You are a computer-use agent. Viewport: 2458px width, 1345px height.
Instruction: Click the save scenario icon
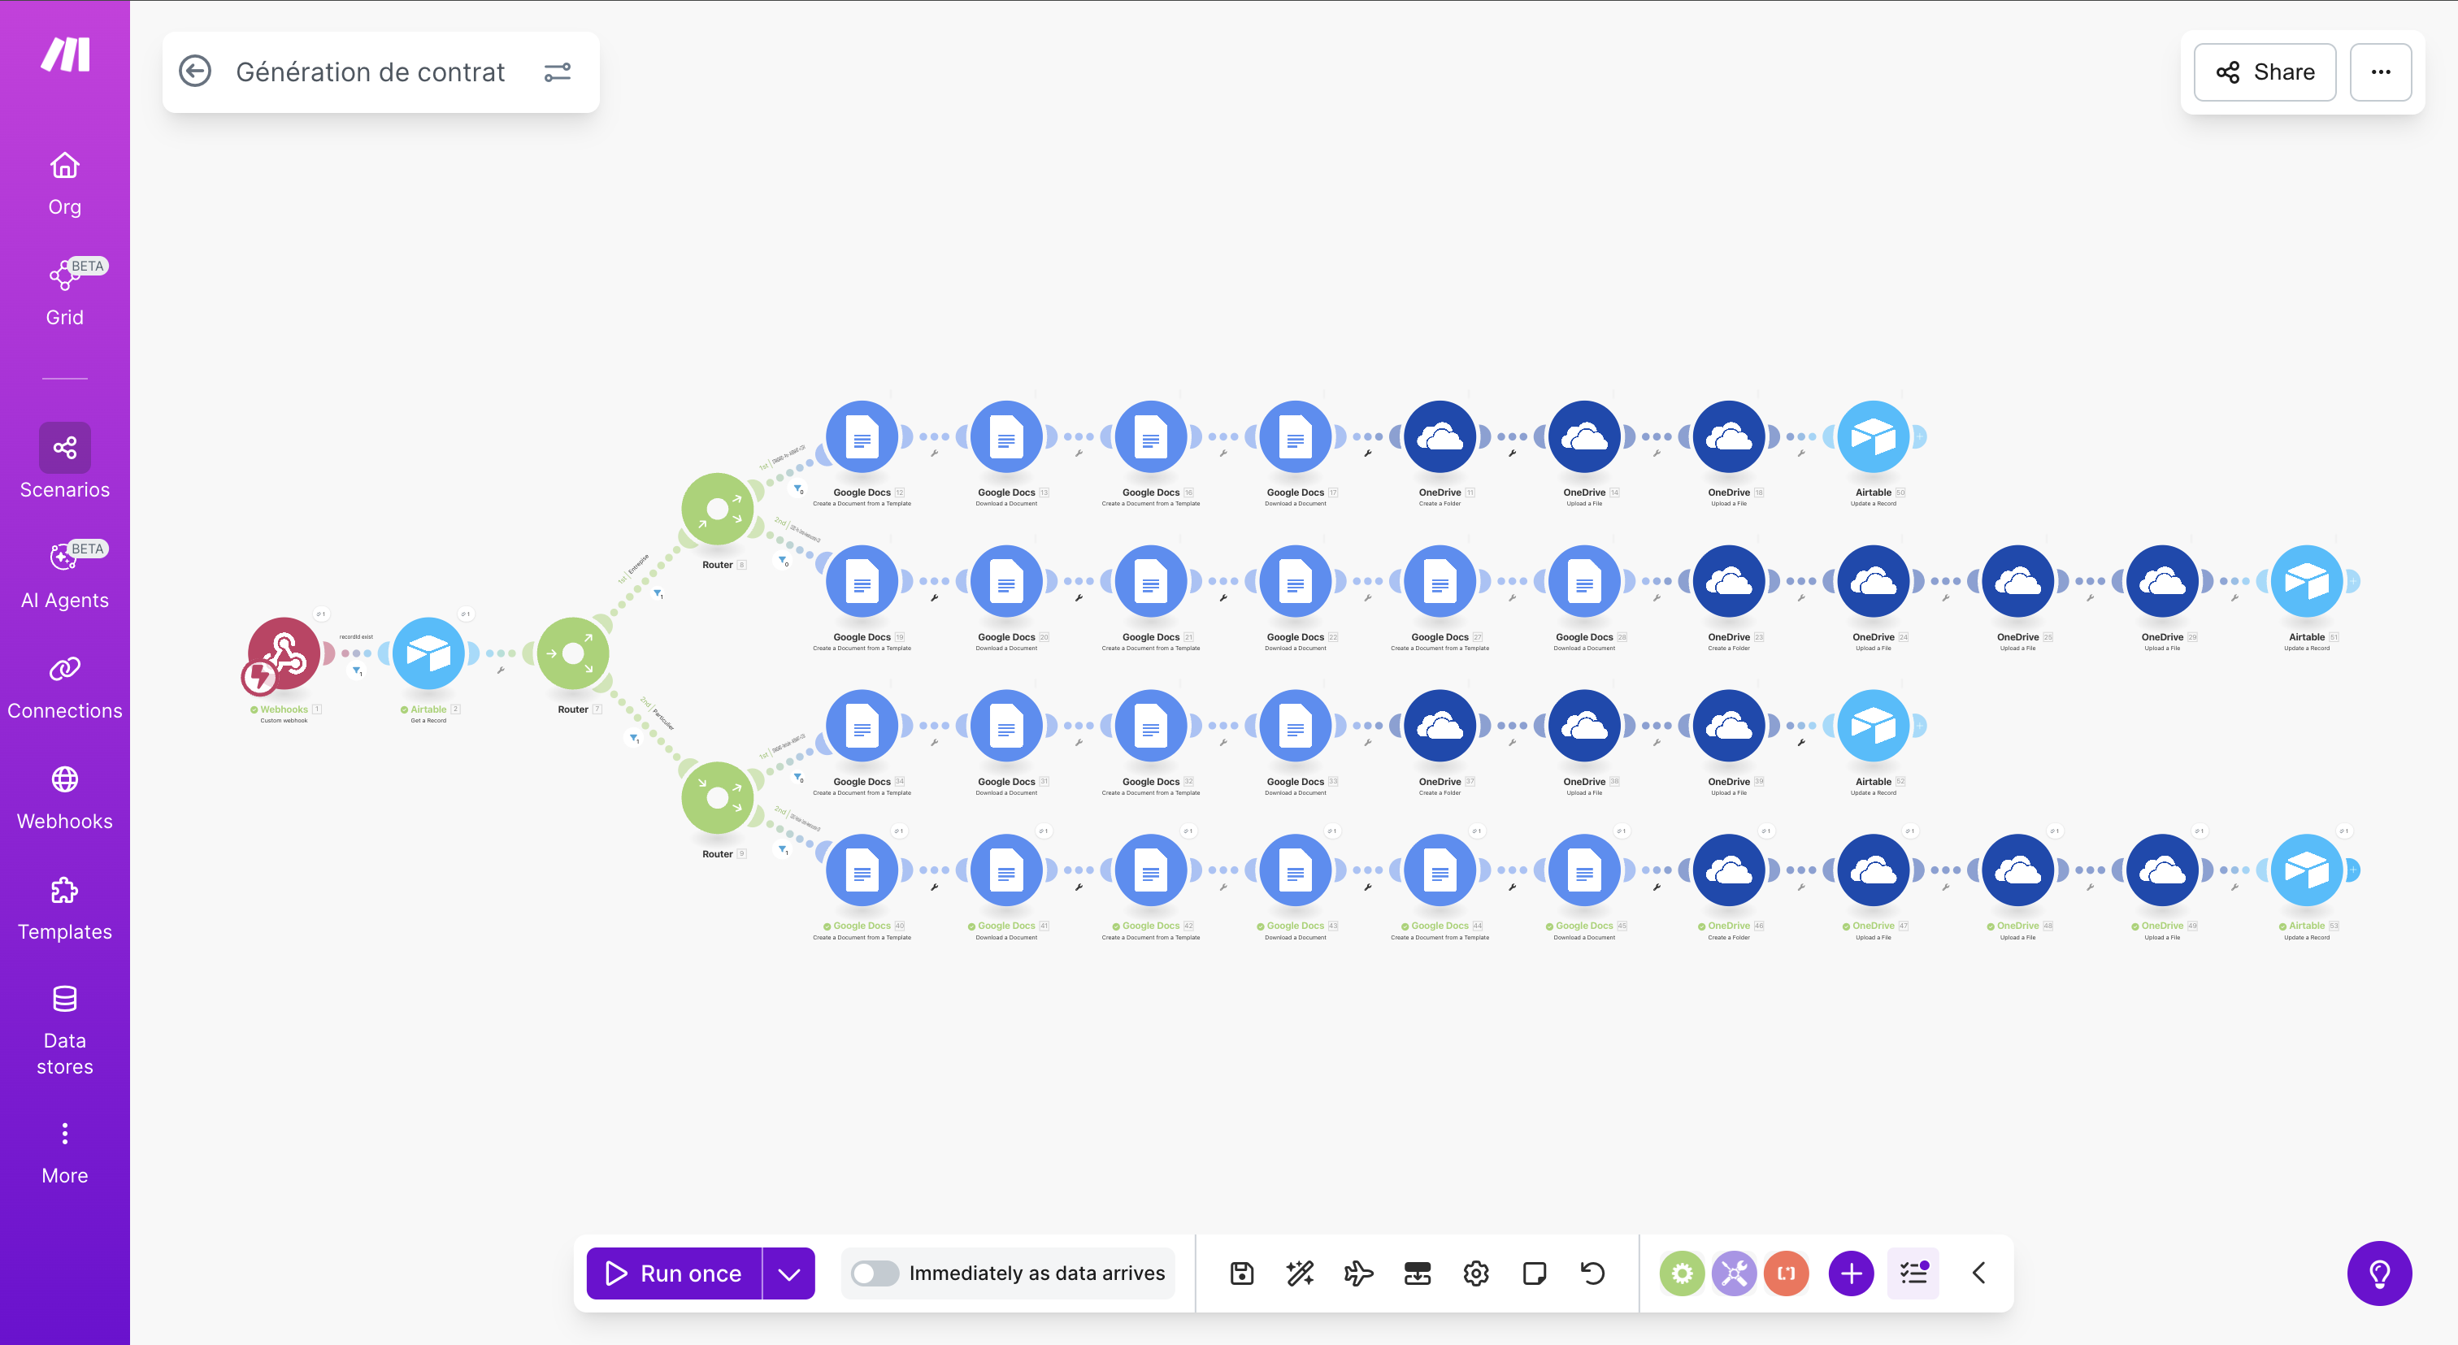tap(1241, 1273)
